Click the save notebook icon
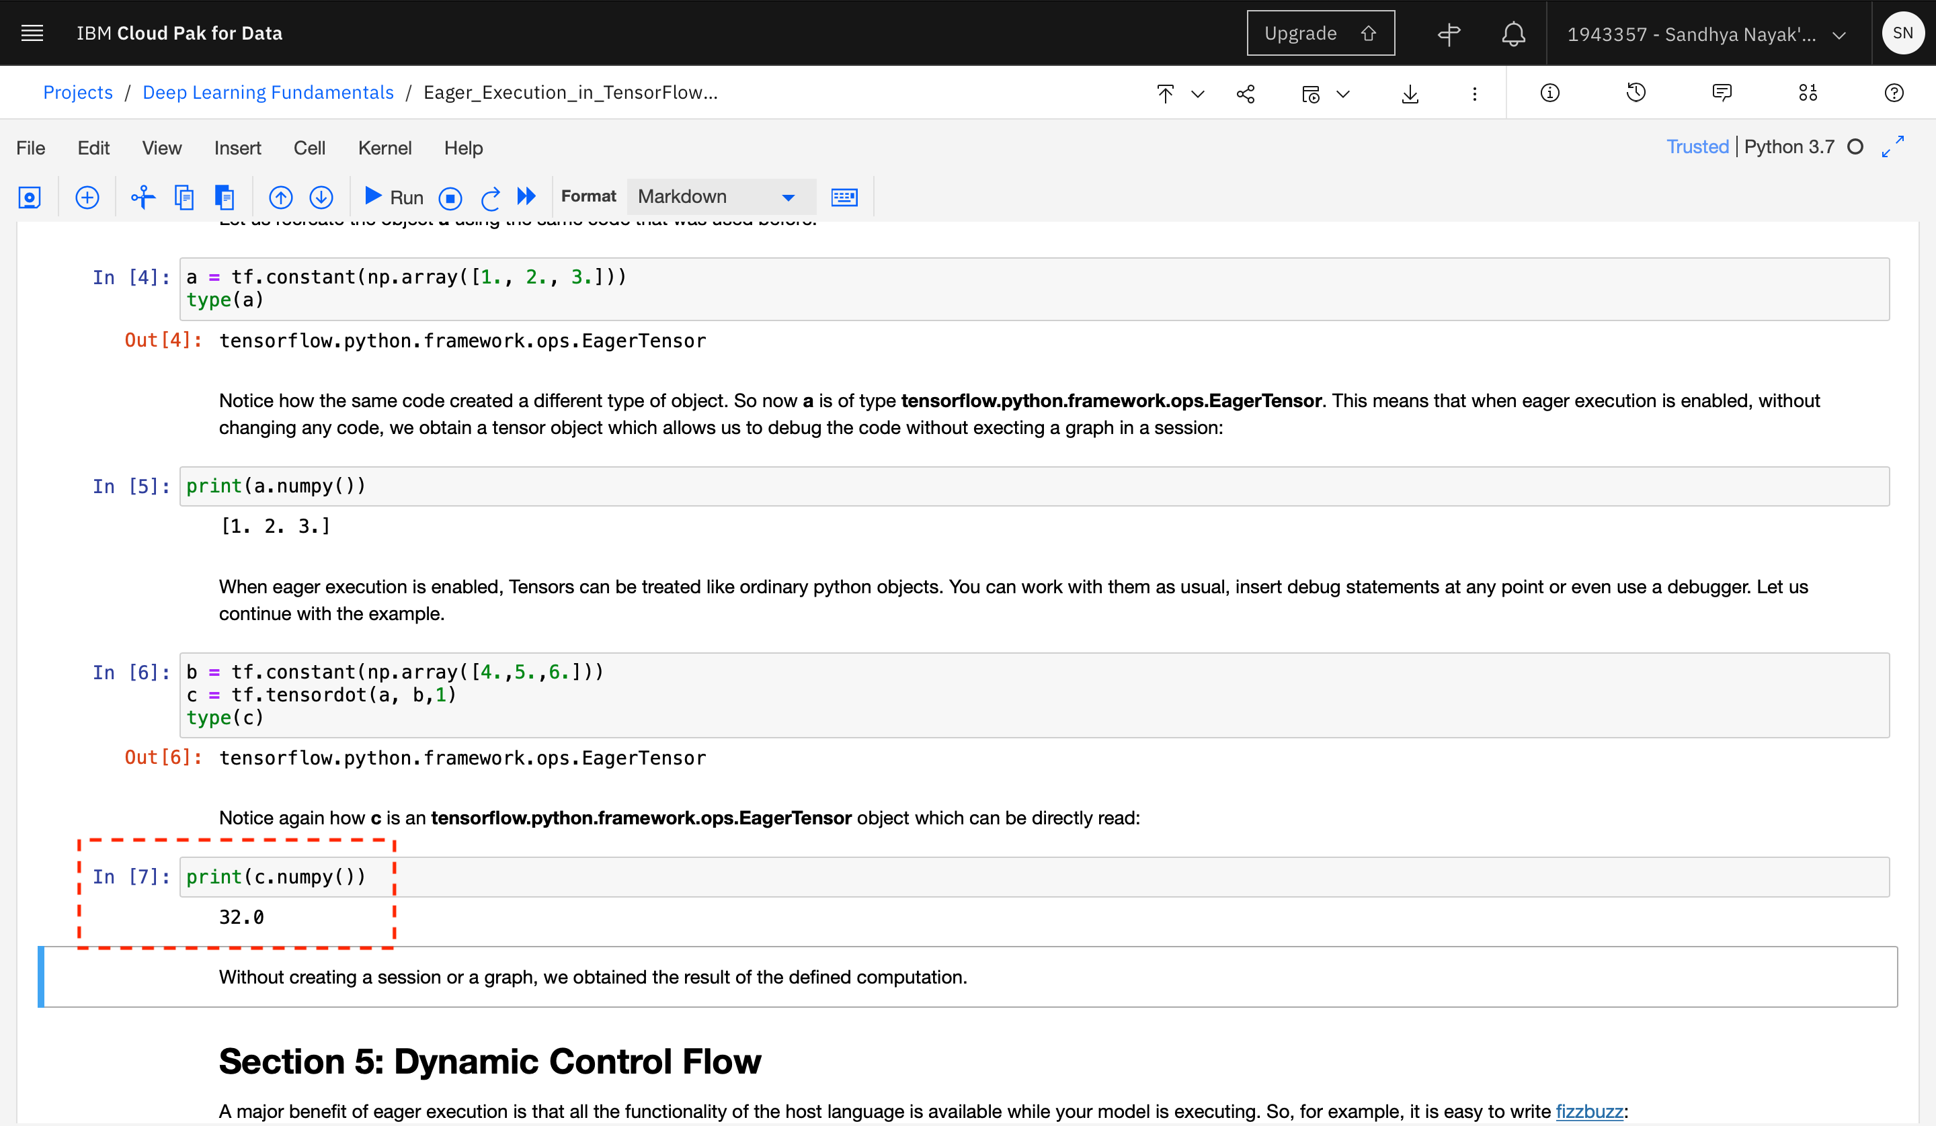 pyautogui.click(x=30, y=198)
